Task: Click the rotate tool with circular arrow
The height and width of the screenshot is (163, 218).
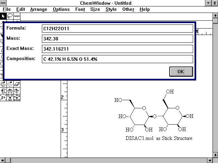Action: (3, 84)
